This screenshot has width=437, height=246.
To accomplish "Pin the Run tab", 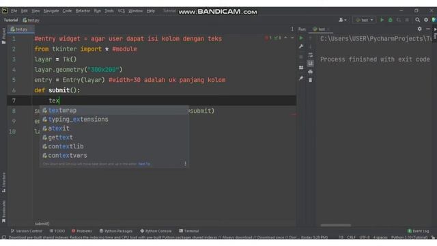I will [x=301, y=79].
